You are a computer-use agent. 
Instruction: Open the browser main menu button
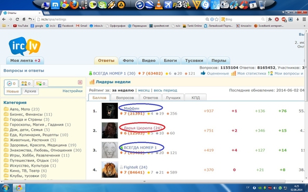(x=304, y=19)
